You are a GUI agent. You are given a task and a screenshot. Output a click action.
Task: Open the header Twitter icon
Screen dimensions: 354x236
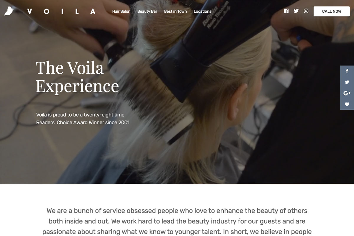296,11
